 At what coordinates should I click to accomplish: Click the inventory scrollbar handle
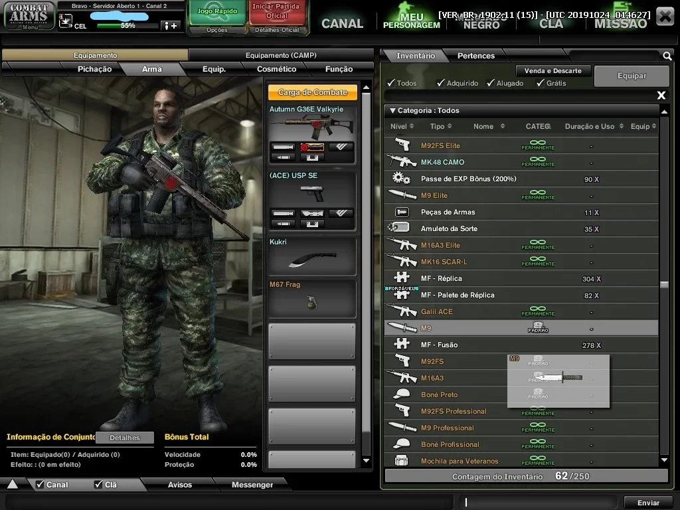[664, 285]
